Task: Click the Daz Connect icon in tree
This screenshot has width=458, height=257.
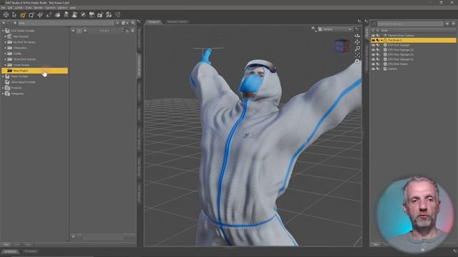Action: point(9,36)
